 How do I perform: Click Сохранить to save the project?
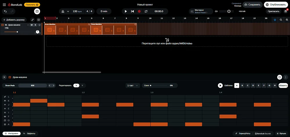coord(253,5)
